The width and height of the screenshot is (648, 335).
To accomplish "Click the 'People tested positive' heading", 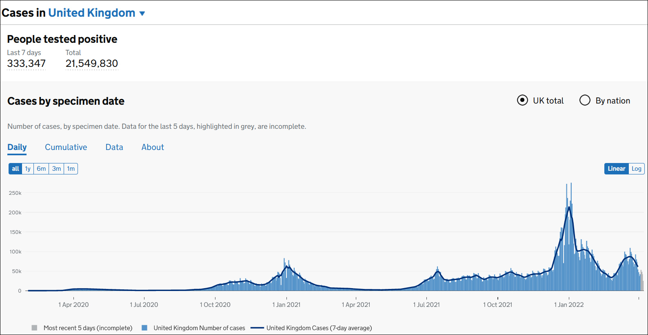I will [62, 39].
